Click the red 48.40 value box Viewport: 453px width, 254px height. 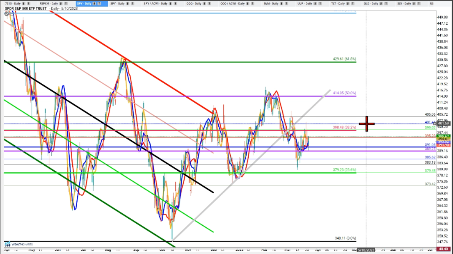point(444,249)
